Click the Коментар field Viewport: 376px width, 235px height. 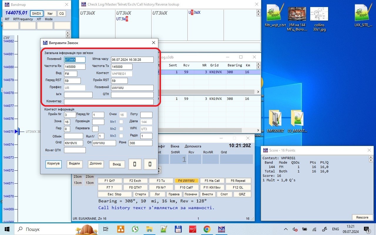[x=109, y=102]
